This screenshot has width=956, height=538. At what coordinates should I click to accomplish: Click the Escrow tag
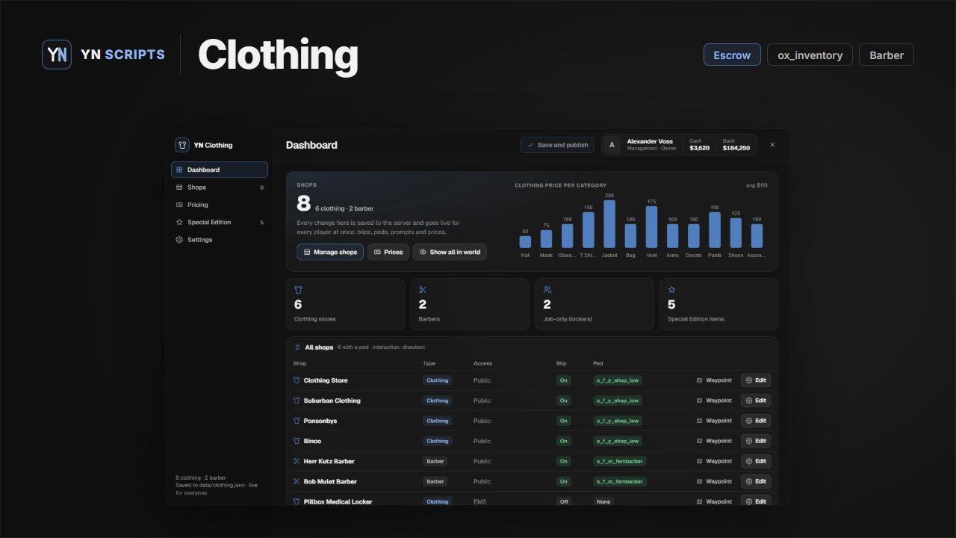click(x=732, y=55)
